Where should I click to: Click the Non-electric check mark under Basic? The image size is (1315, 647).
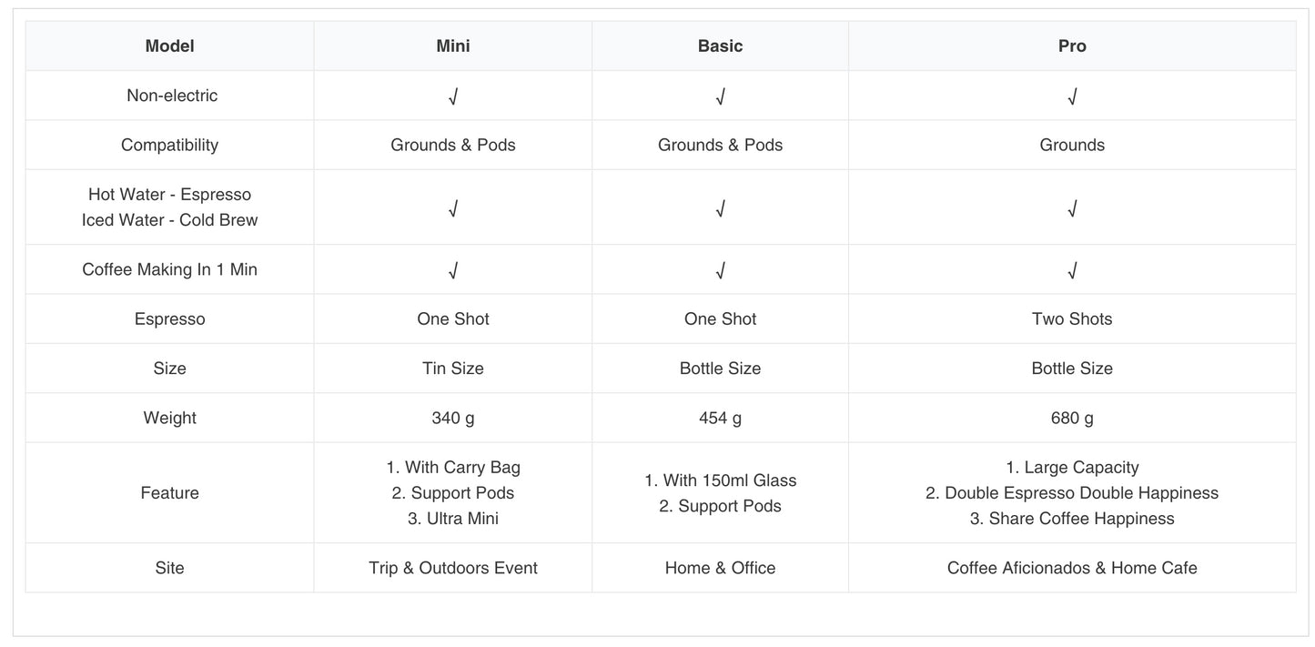(x=720, y=96)
